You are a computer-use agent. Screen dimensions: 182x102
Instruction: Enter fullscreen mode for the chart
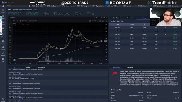(x=103, y=21)
